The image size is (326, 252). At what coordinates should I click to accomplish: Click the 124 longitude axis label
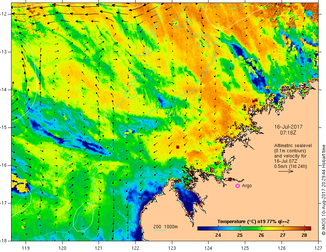point(209,248)
